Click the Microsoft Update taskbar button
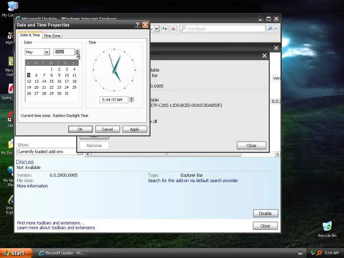The height and width of the screenshot is (258, 344). click(x=62, y=253)
